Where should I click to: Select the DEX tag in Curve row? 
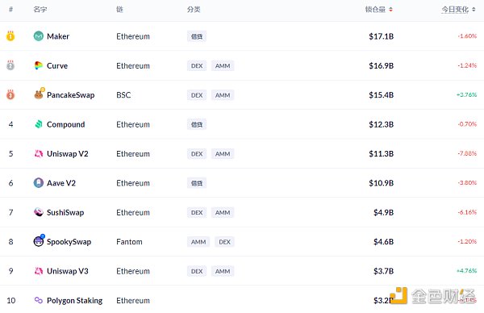click(x=197, y=66)
